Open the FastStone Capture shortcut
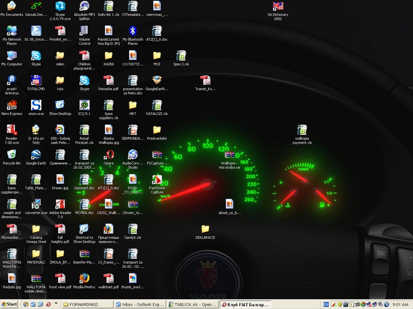413x309 pixels. (x=157, y=180)
